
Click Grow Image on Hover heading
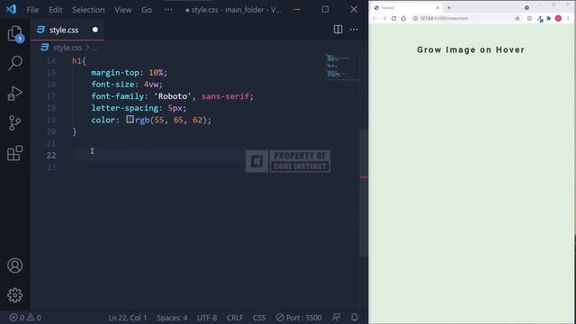click(x=471, y=49)
